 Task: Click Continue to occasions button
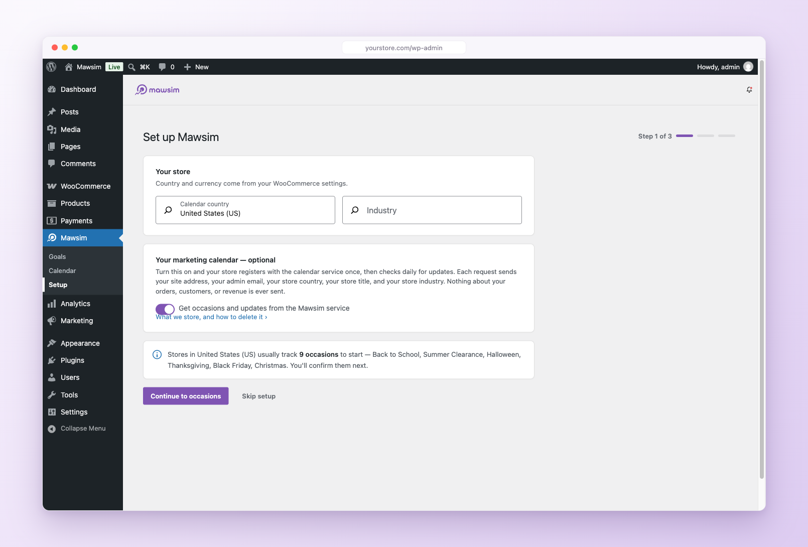(x=186, y=396)
